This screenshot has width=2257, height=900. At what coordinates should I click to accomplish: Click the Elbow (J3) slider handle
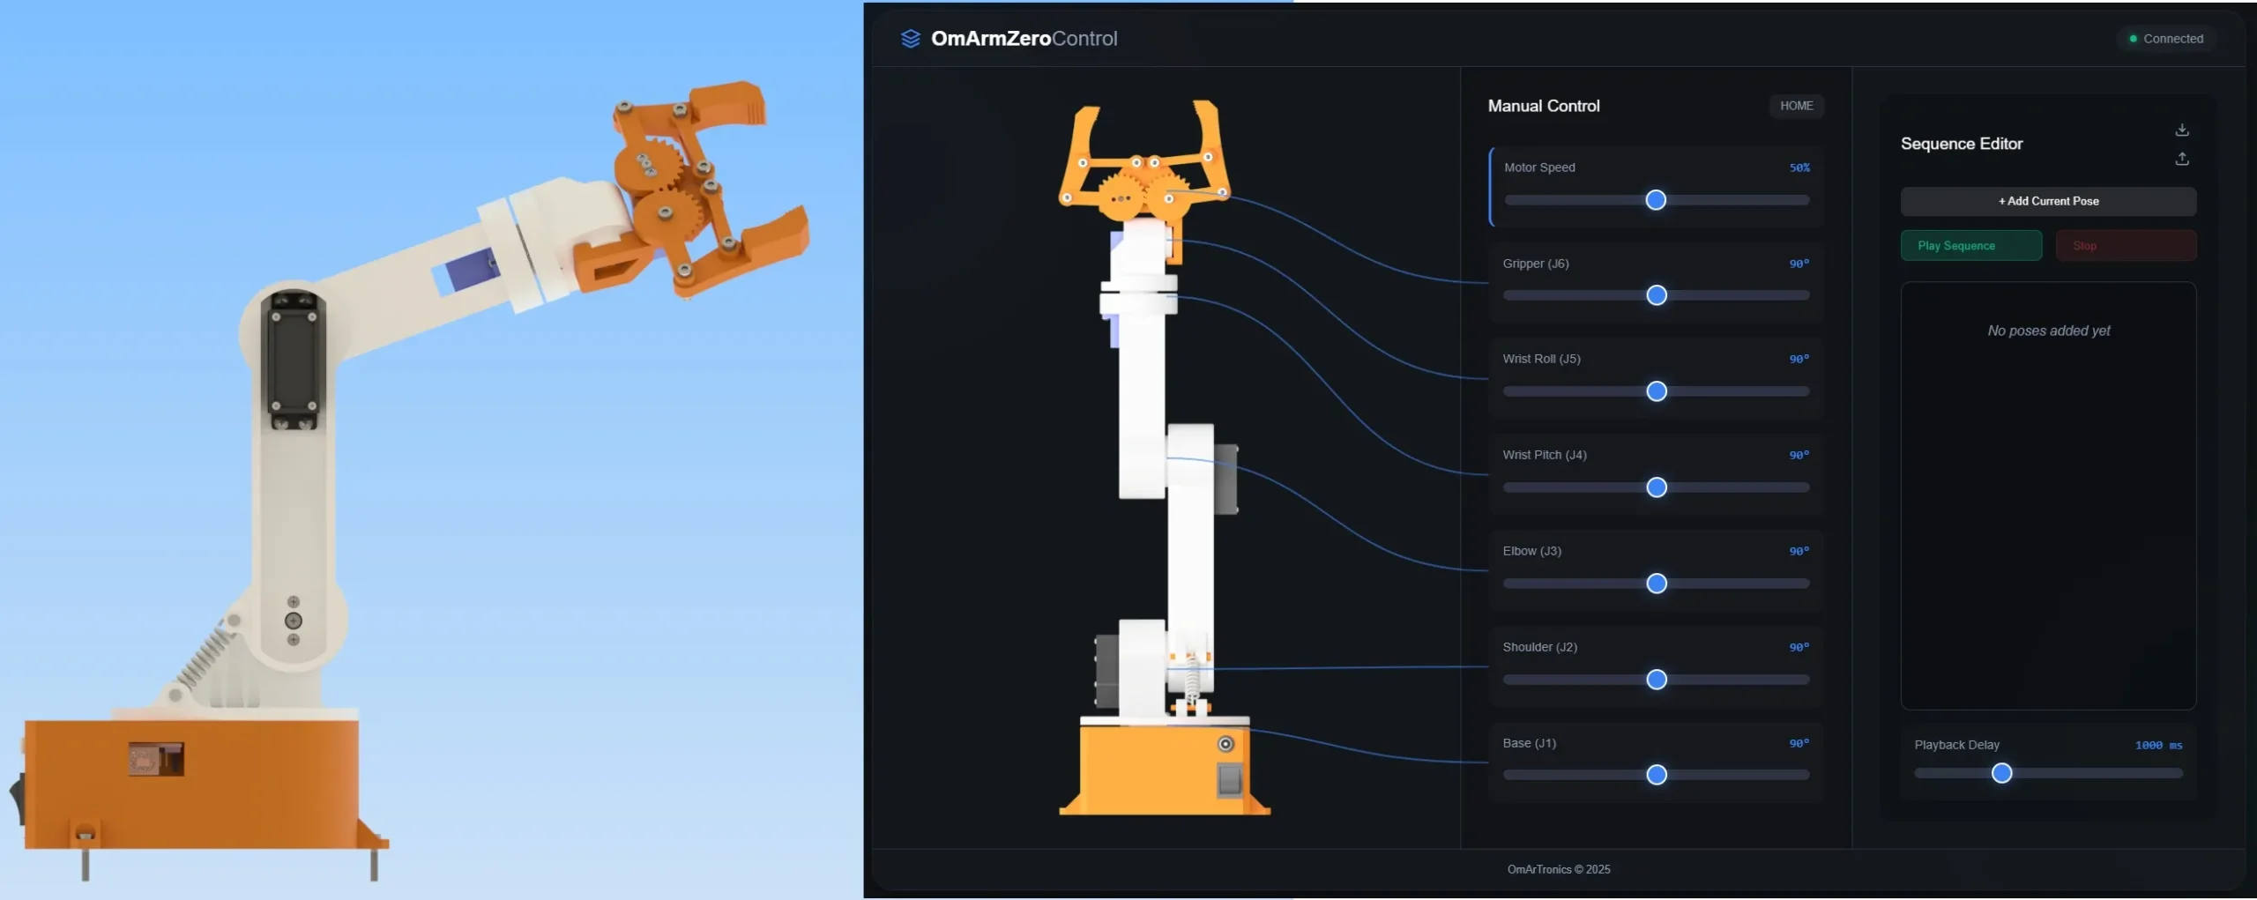tap(1657, 584)
